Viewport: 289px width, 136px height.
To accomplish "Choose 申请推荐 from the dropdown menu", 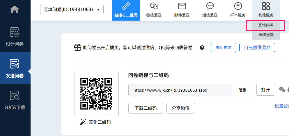I will (x=266, y=35).
